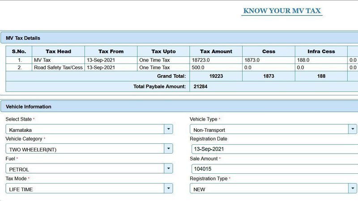Click the Cess column header
The image size is (358, 201).
[268, 51]
